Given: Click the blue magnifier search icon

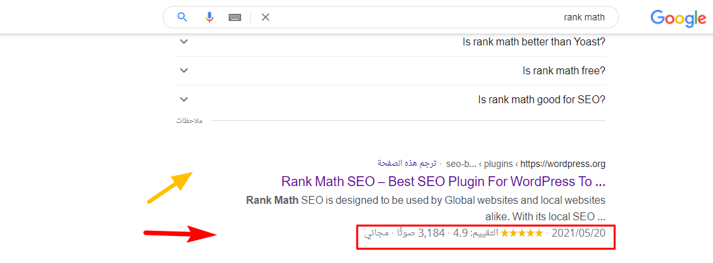Looking at the screenshot, I should pyautogui.click(x=183, y=17).
